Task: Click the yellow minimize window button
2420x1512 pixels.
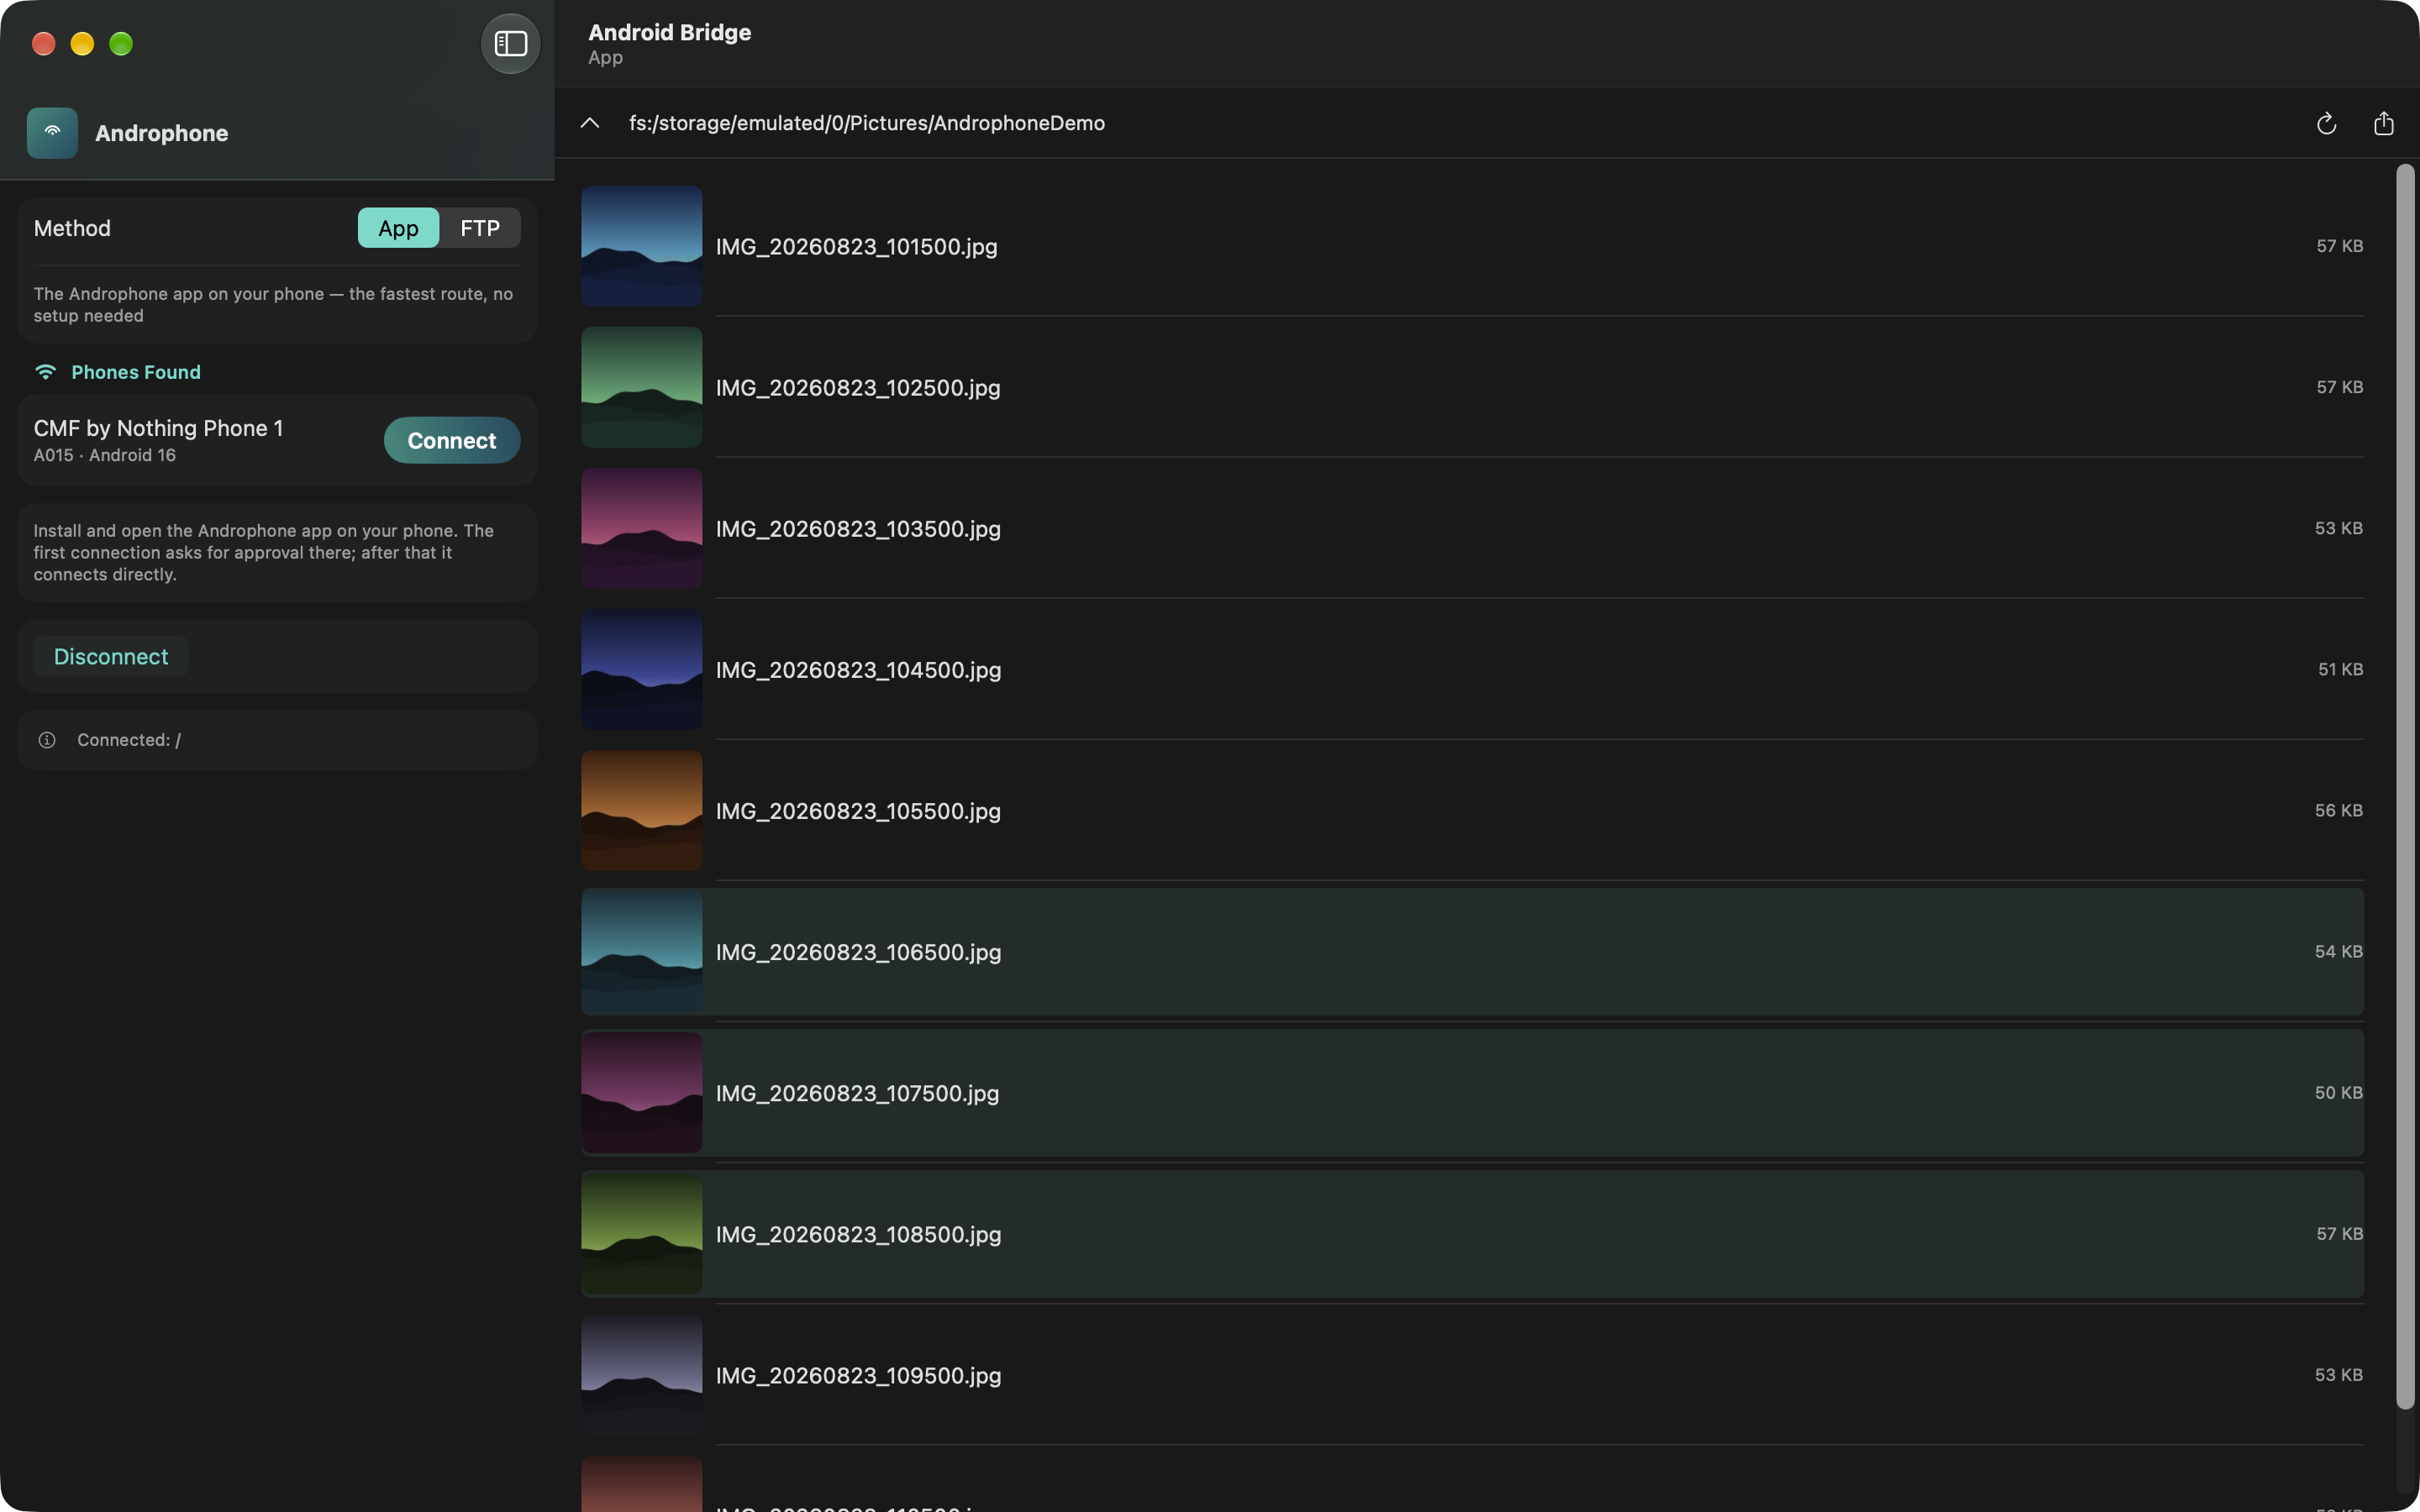Action: pyautogui.click(x=82, y=43)
